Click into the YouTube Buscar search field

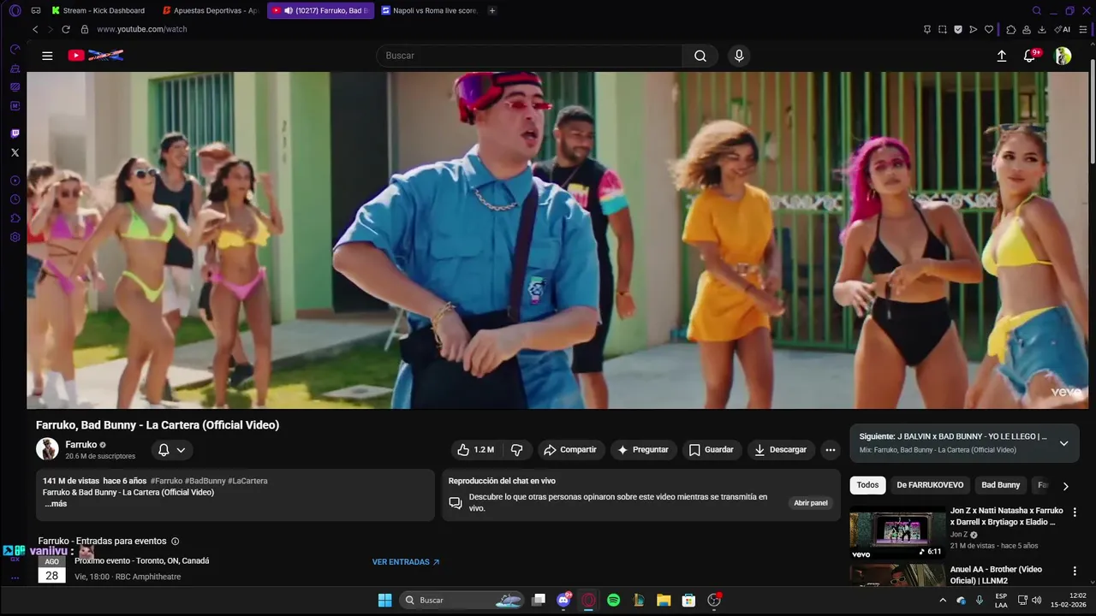click(x=529, y=56)
